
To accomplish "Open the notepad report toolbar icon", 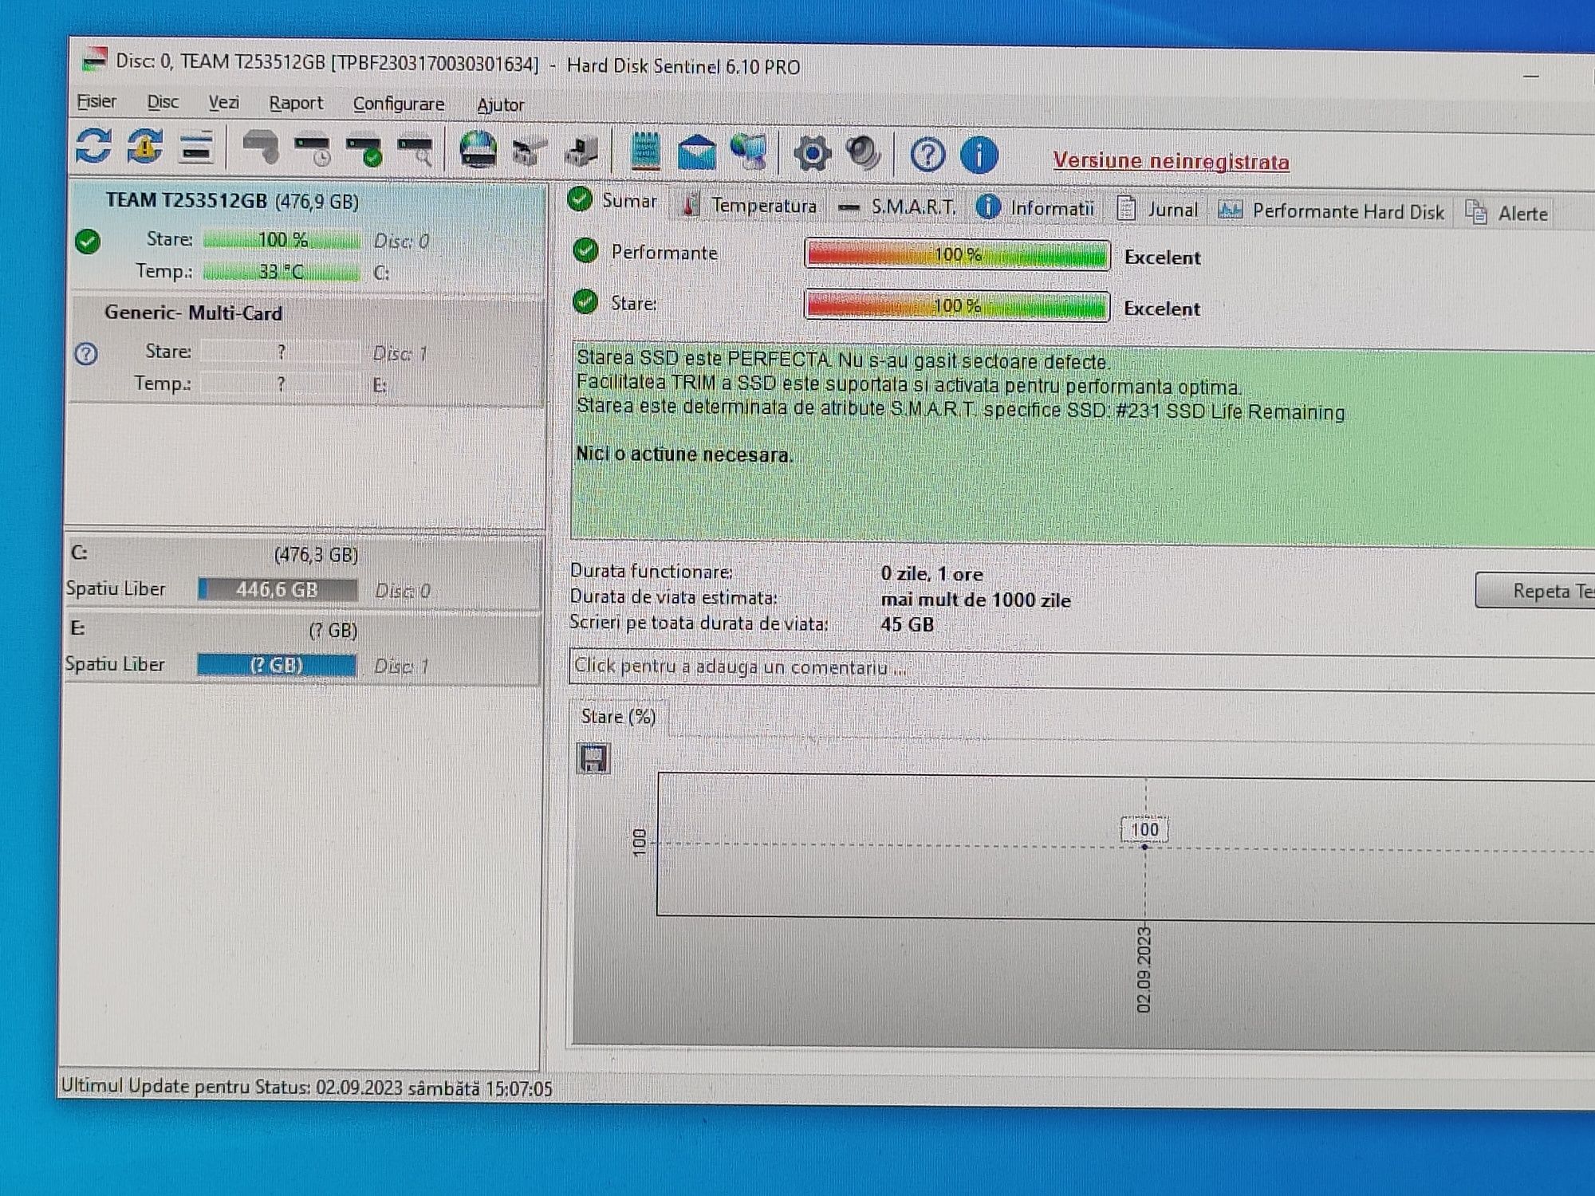I will (x=645, y=151).
